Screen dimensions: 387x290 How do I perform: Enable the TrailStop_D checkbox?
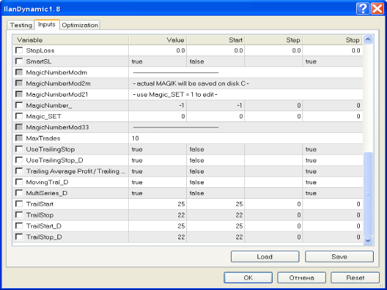pyautogui.click(x=19, y=237)
